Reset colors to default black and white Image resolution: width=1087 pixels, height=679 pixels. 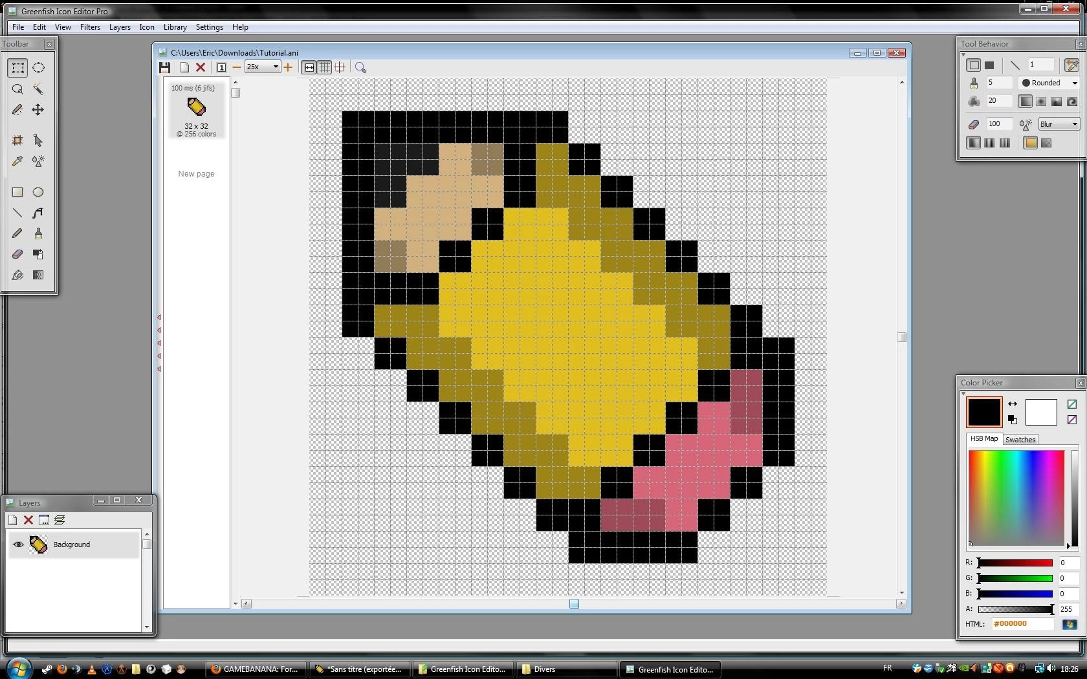click(1013, 420)
